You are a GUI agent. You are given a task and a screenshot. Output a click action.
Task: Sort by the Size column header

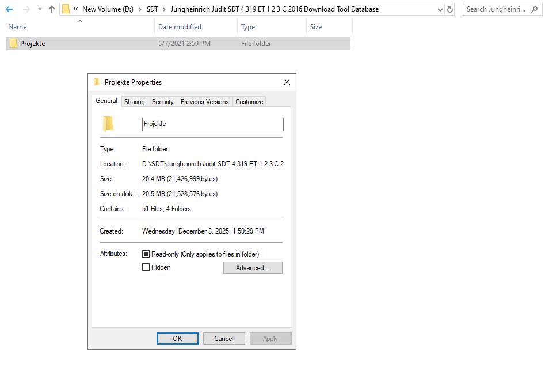[316, 26]
